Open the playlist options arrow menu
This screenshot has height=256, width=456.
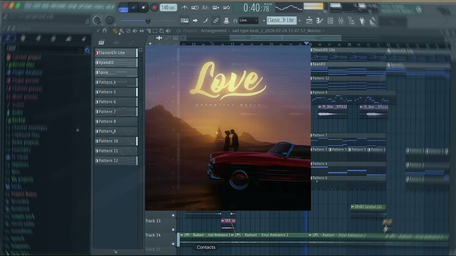(x=98, y=31)
